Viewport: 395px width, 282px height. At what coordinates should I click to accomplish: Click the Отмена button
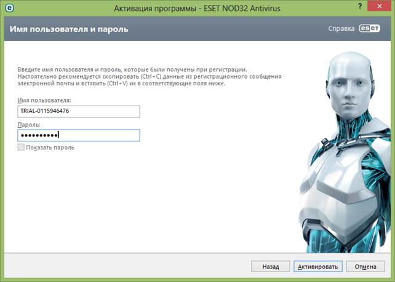point(365,267)
